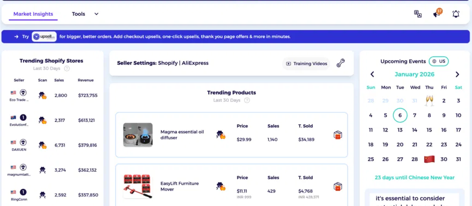Open EasyLift Furniture Mover product name
Viewport: 472px width, 206px height.
tap(180, 187)
